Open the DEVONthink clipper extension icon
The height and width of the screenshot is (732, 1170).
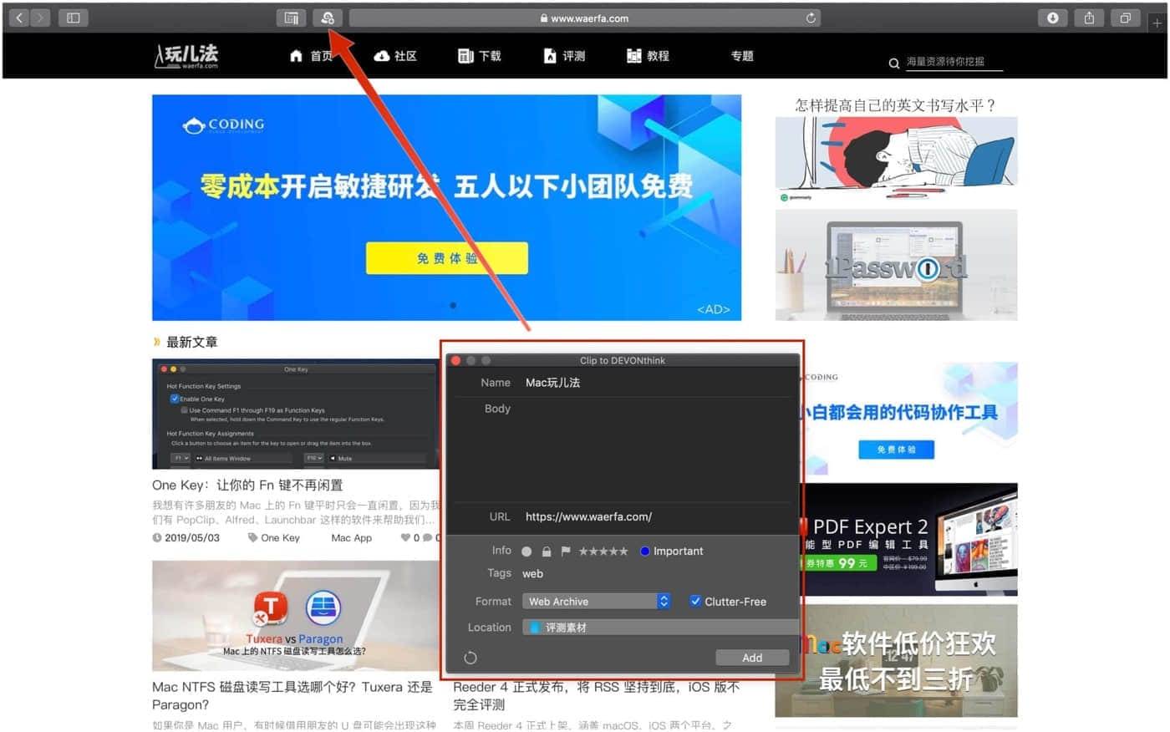pos(327,18)
